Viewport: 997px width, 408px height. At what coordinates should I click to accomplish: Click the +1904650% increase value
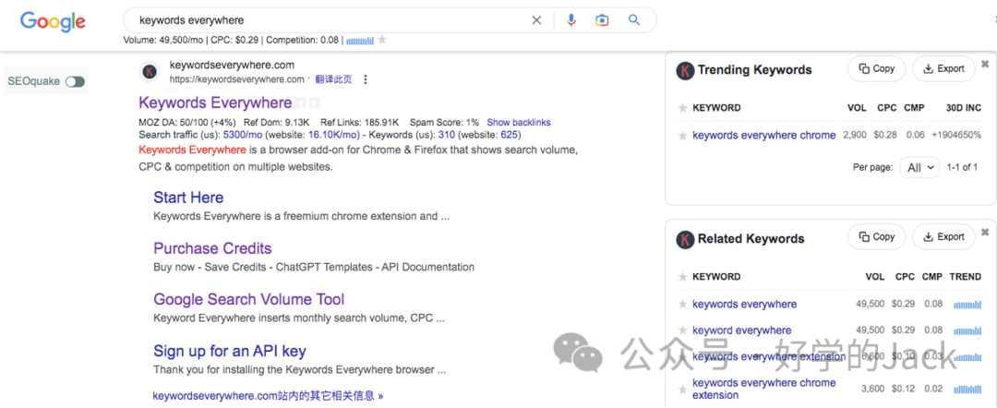956,135
